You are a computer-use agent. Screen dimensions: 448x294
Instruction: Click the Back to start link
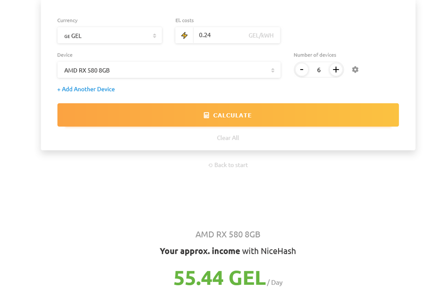click(228, 165)
